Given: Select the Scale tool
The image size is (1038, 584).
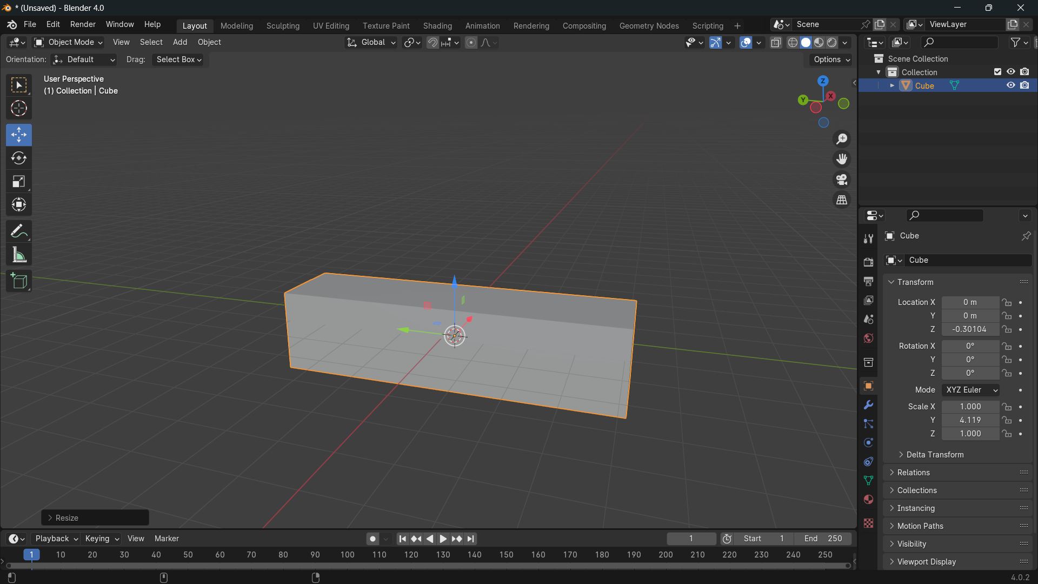Looking at the screenshot, I should coord(19,182).
